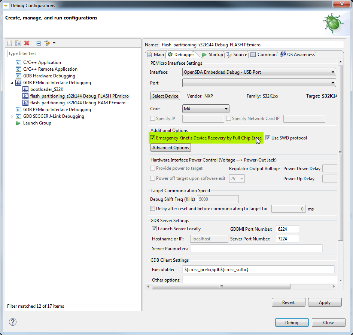Image resolution: width=353 pixels, height=335 pixels.
Task: Open the Startup tab
Action: (213, 55)
